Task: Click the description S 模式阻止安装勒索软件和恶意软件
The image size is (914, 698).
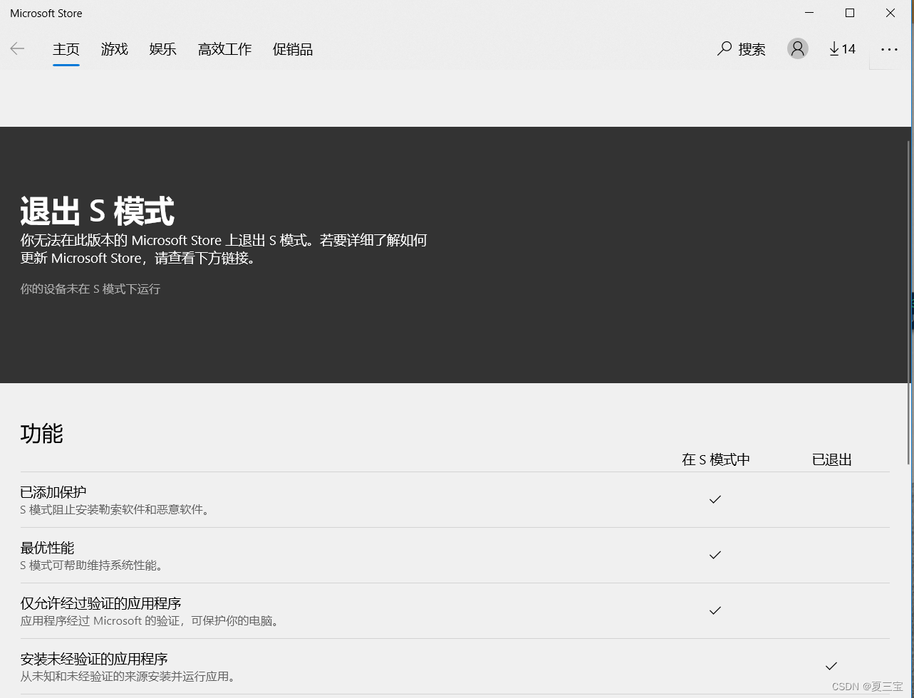Action: pyautogui.click(x=115, y=510)
